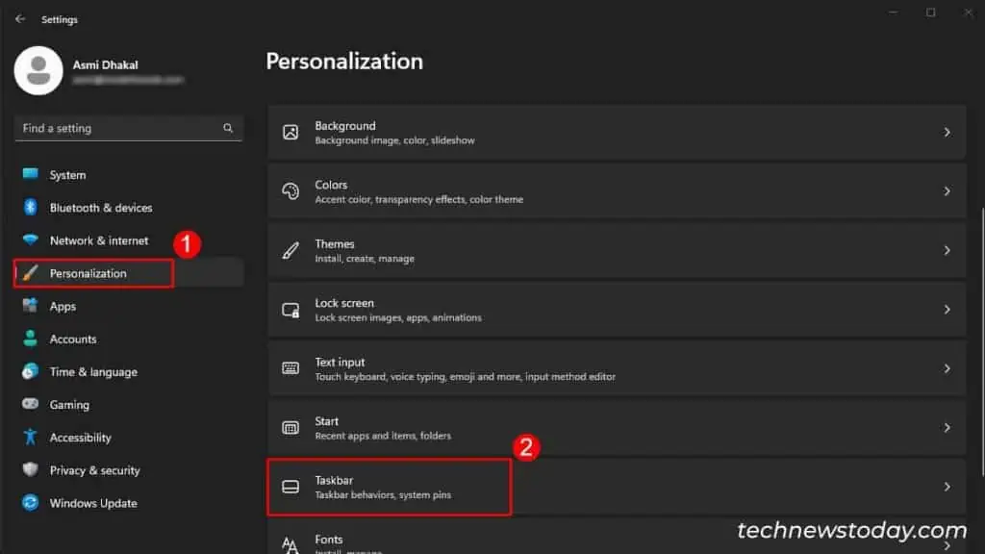Image resolution: width=985 pixels, height=554 pixels.
Task: Click the Apps icon in sidebar
Action: click(x=30, y=306)
